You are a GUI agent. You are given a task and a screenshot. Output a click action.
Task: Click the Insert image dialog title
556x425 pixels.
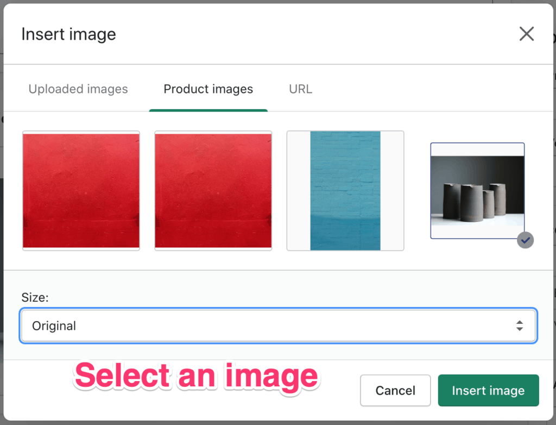[x=68, y=34]
